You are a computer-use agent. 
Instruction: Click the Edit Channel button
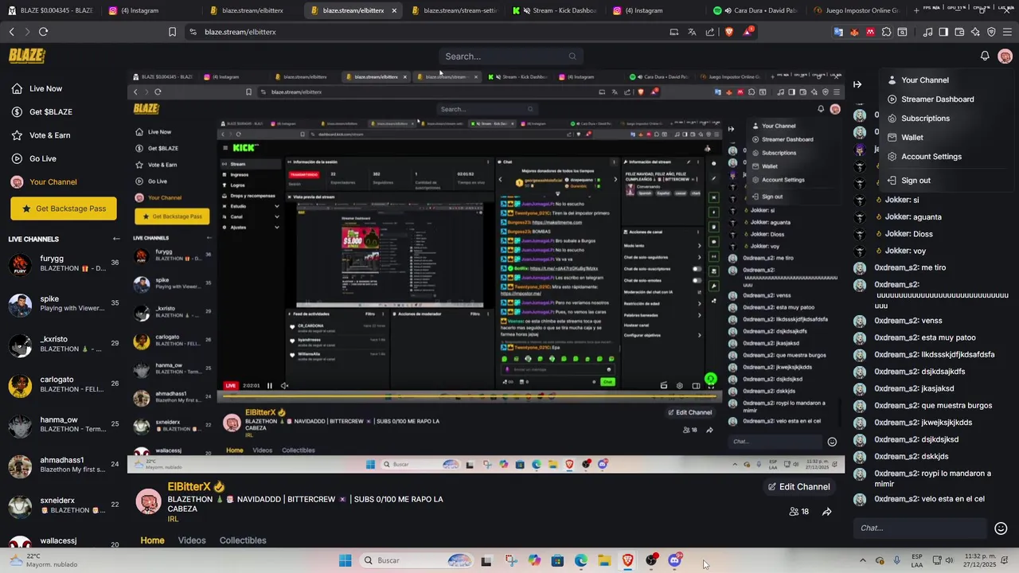798,487
